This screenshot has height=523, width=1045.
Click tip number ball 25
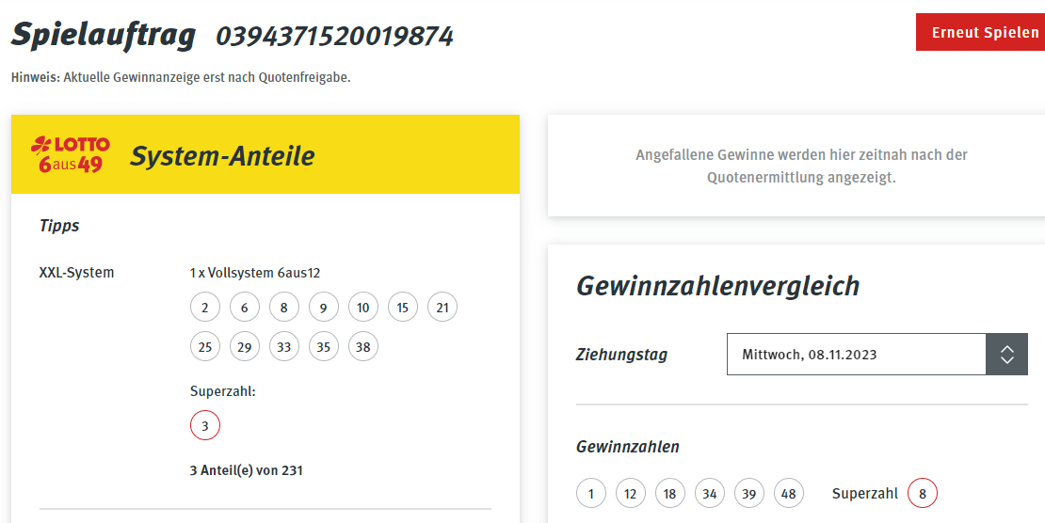tap(204, 346)
